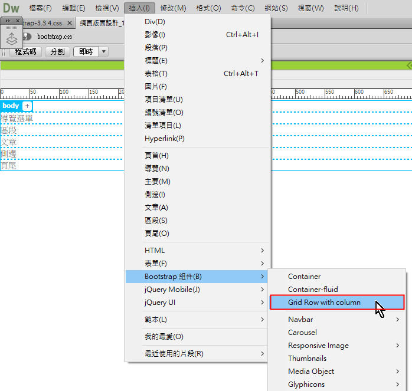Expand the HTML submenu
412x391 pixels.
point(198,251)
